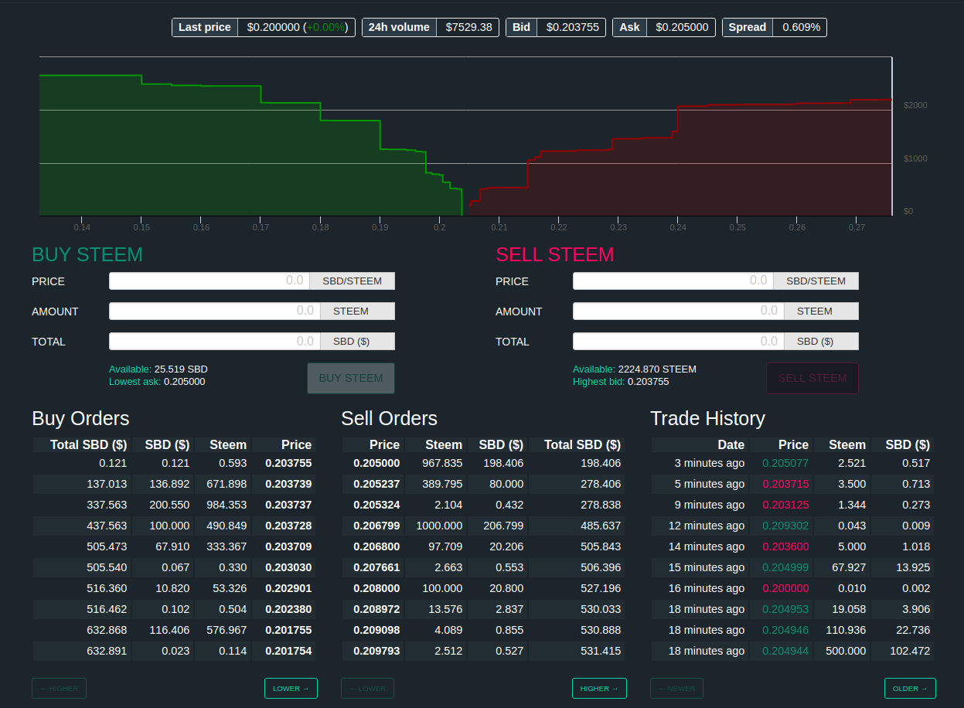Screen dimensions: 964x708
Task: Select buy order at price 0.203709
Action: point(172,546)
